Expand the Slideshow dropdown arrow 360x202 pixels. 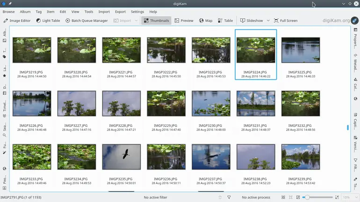pyautogui.click(x=267, y=21)
